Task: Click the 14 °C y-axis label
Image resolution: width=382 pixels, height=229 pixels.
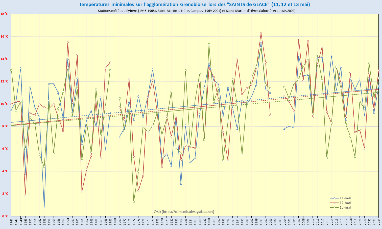Action: click(x=4, y=59)
